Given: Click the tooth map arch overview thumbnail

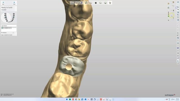Looking at the screenshot, I should pos(9,17).
